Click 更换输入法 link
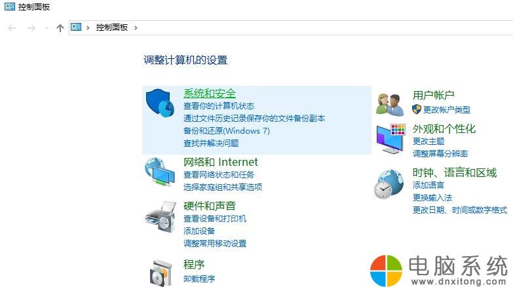Viewport: 513px width, 287px height. click(432, 198)
